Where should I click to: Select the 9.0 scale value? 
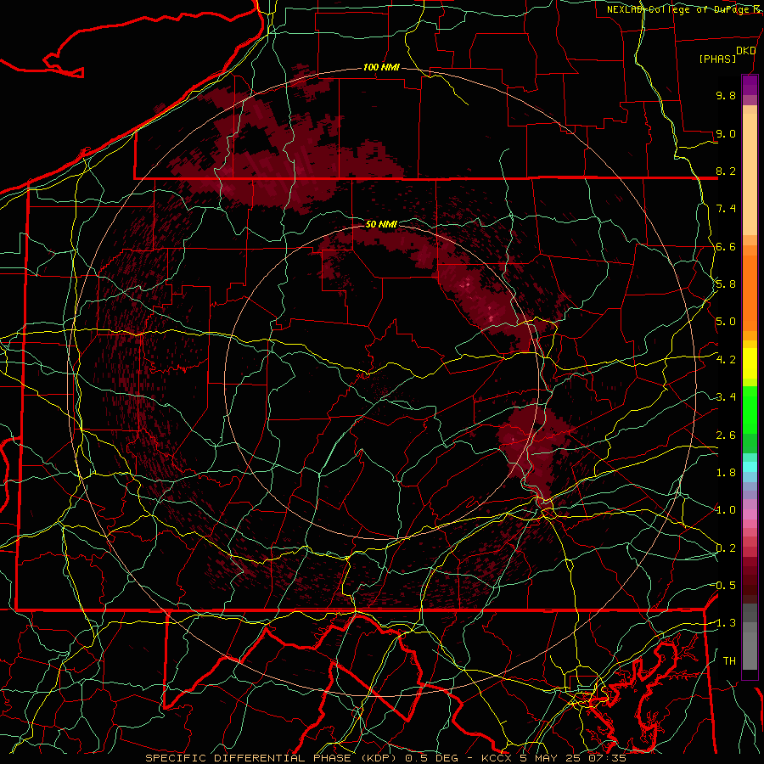tap(726, 133)
